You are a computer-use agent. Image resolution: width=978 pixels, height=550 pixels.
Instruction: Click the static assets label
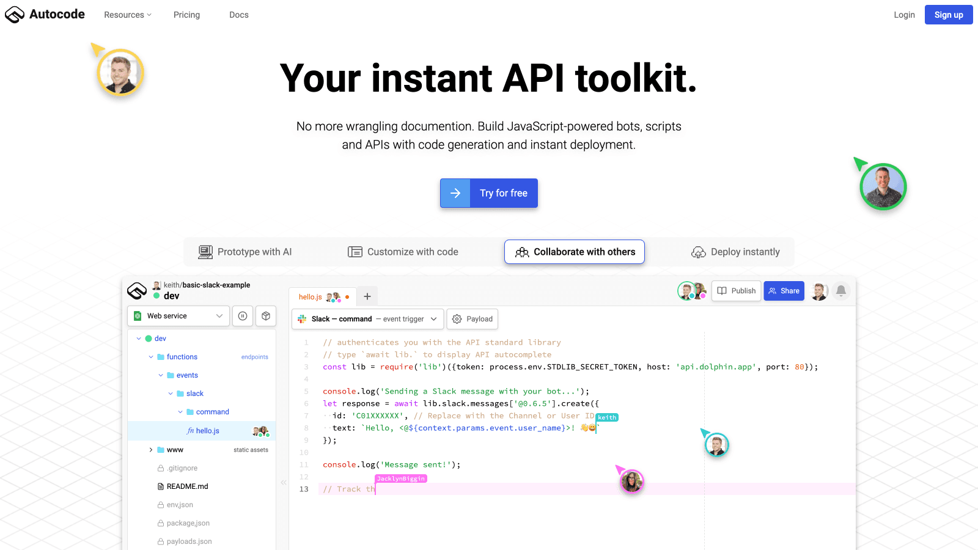[251, 450]
